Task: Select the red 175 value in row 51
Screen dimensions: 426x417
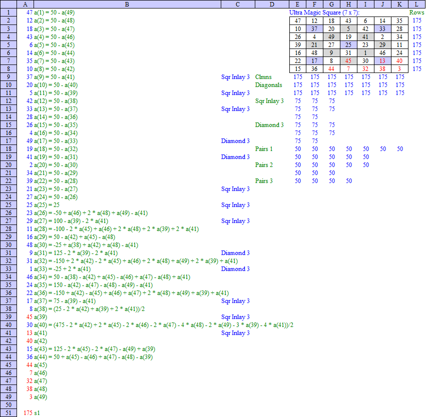Action: (x=28, y=413)
